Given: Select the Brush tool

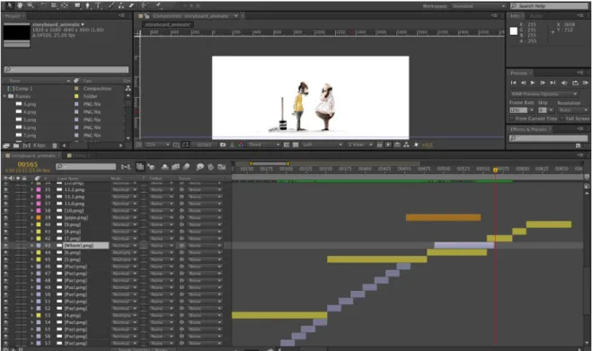Looking at the screenshot, I should coord(111,5).
